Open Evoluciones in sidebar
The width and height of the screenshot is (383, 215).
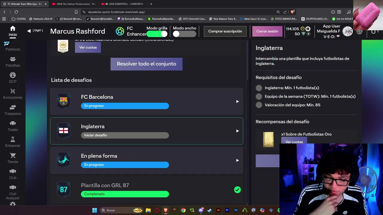[13, 94]
